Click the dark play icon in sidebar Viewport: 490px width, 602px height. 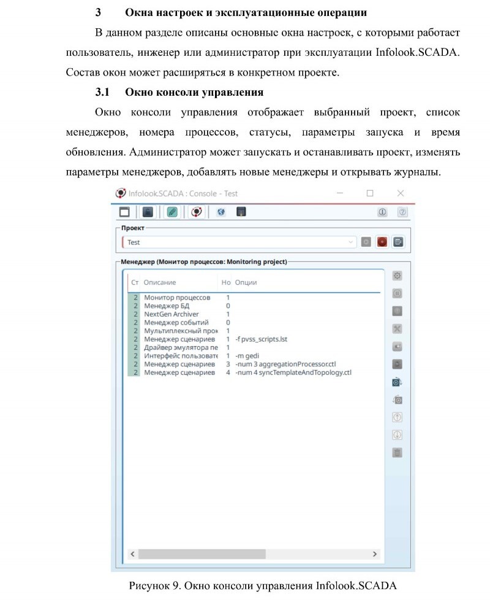pyautogui.click(x=398, y=365)
